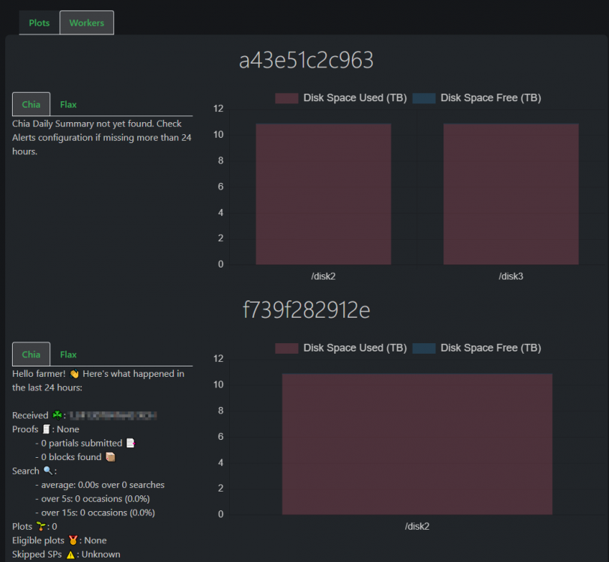Click 'over 15s: 0 occasions (0.0%)' line
609x562 pixels.
(x=98, y=513)
